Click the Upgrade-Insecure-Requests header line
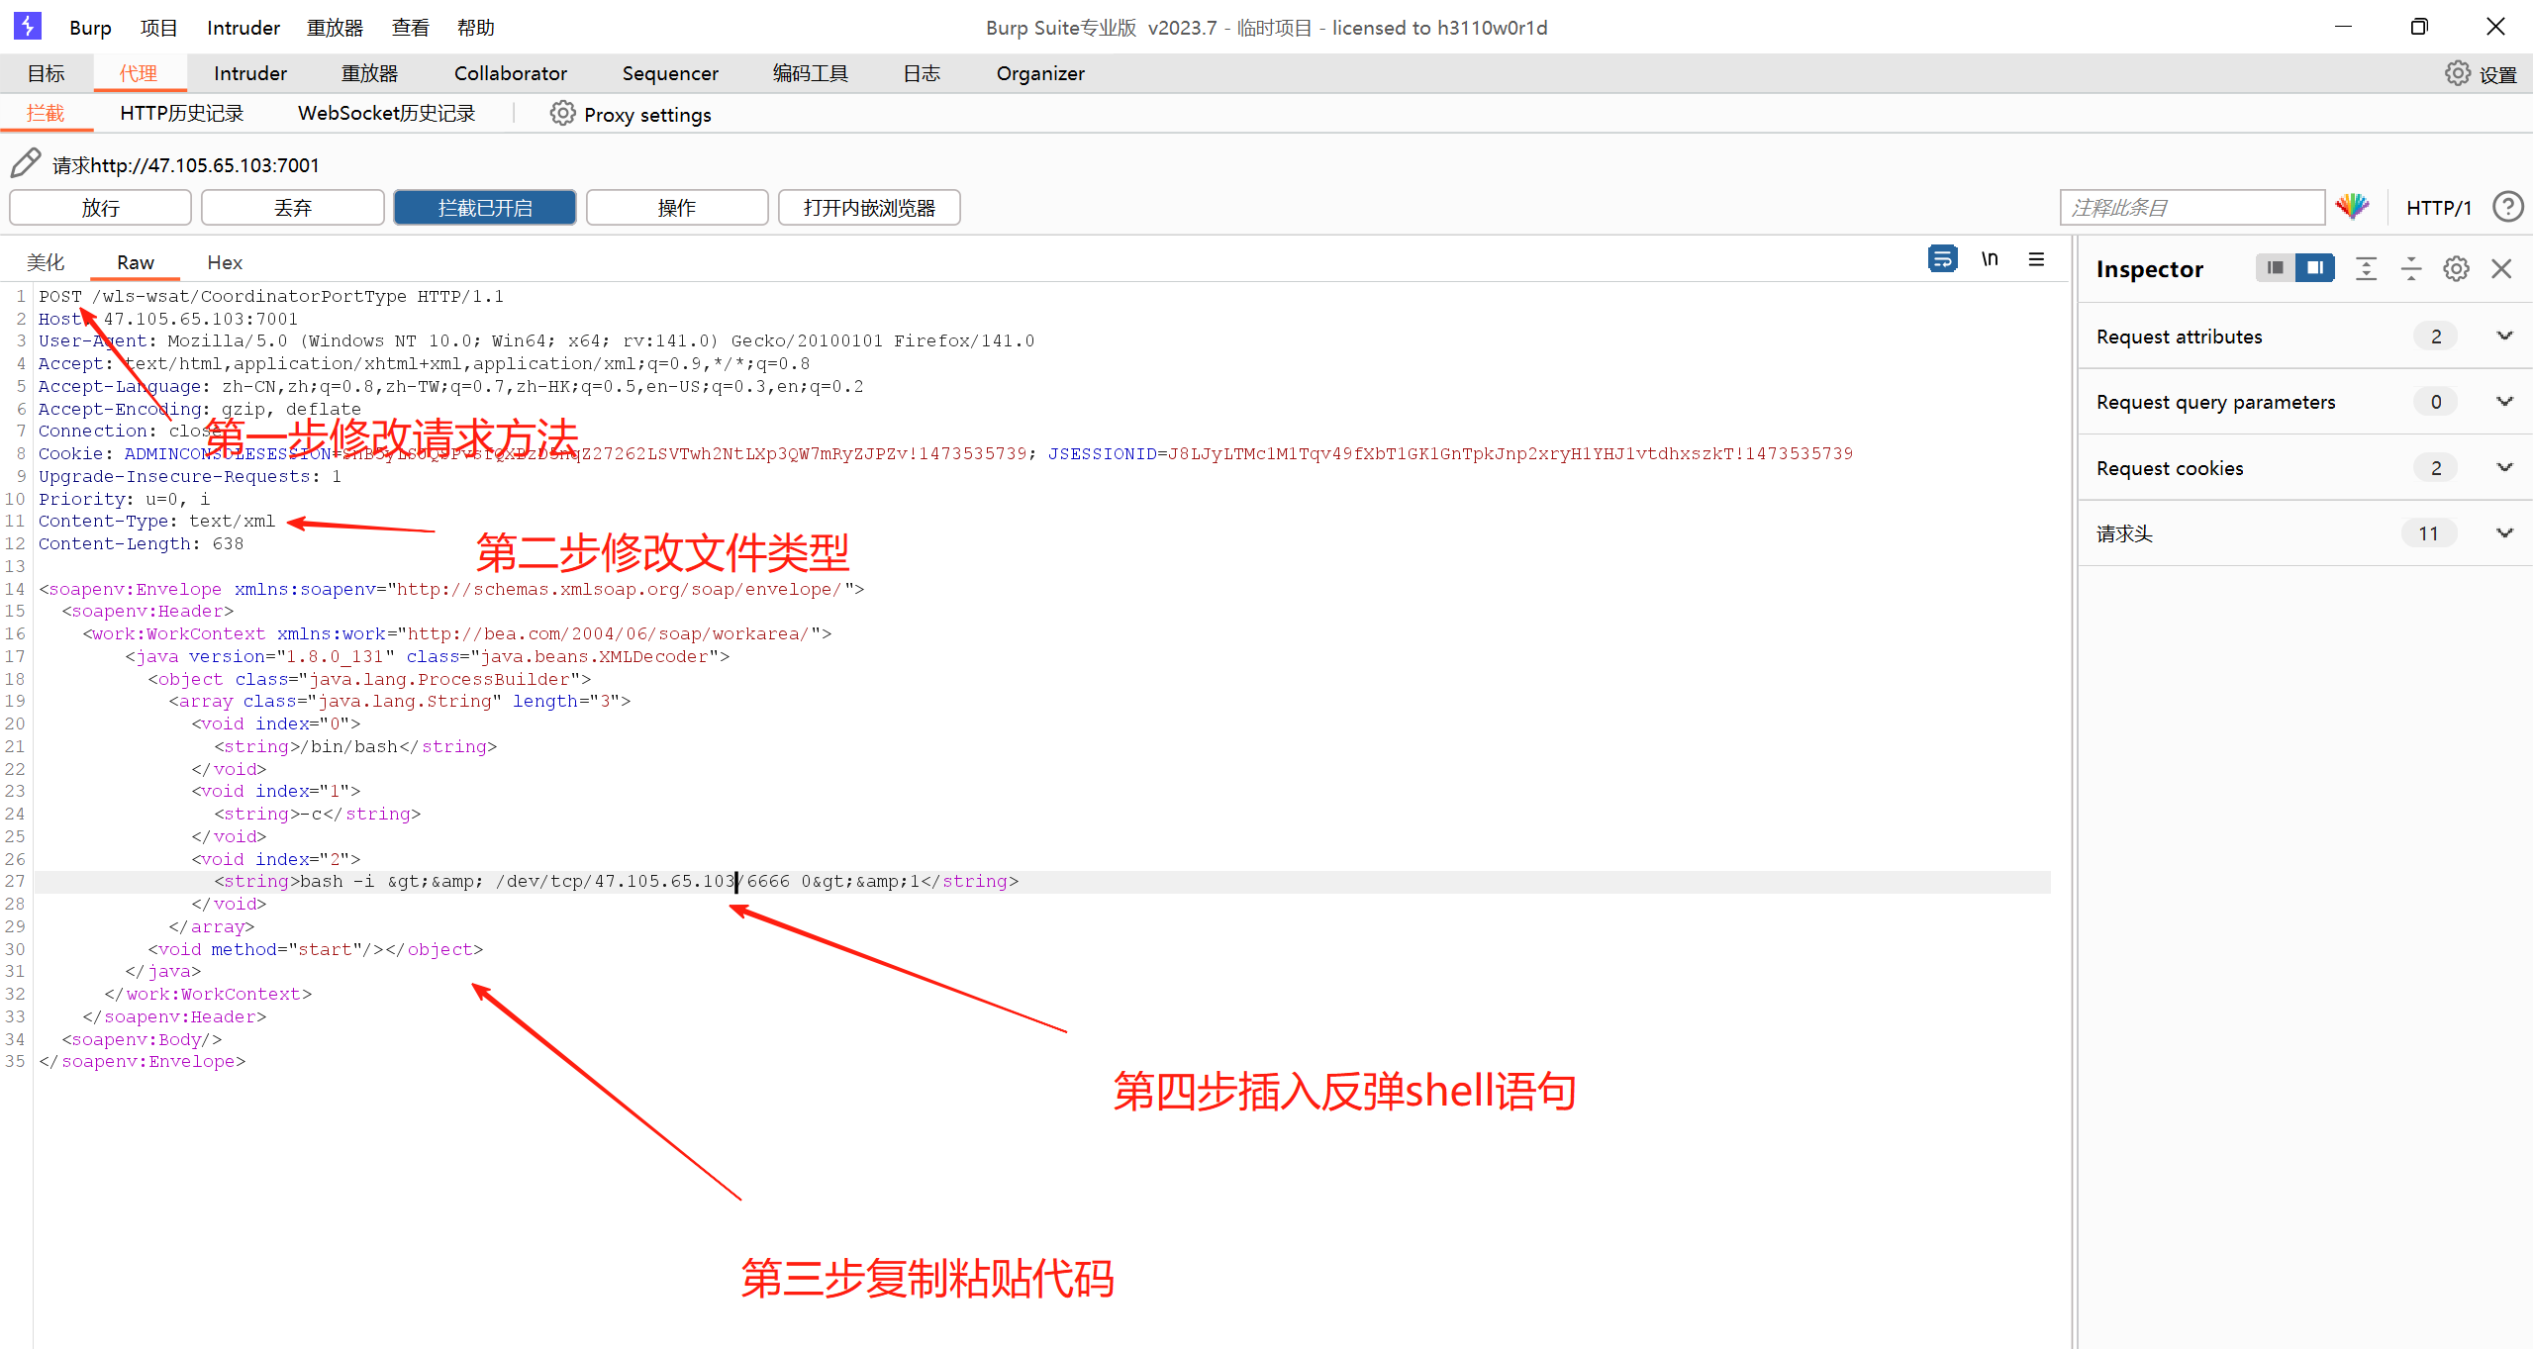Viewport: 2533px width, 1349px height. pyautogui.click(x=190, y=476)
